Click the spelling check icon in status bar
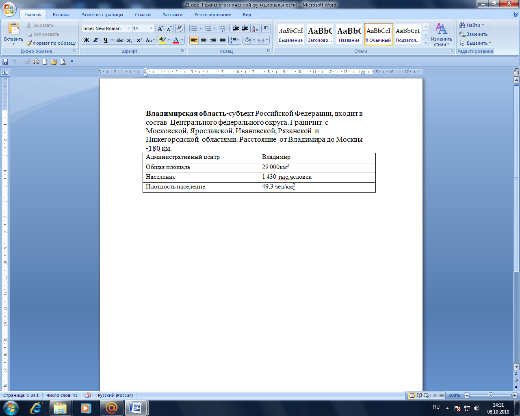Viewport: 520px width, 416px height. pyautogui.click(x=88, y=395)
